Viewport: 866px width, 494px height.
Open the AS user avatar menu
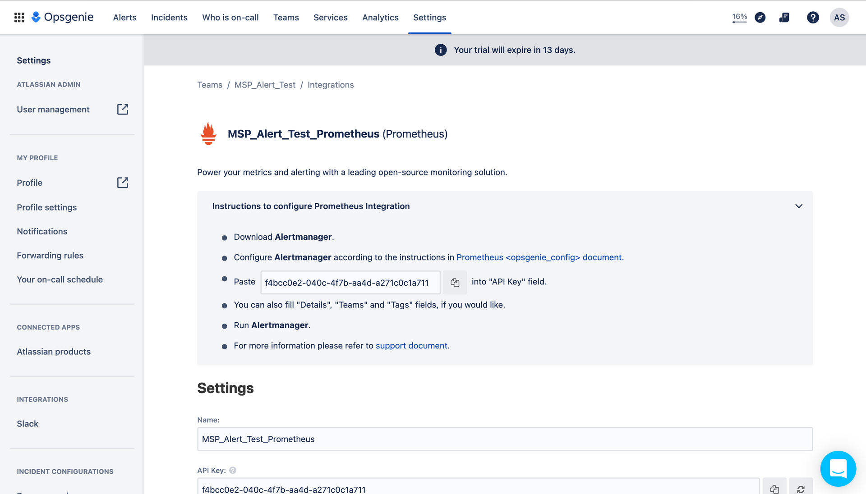(x=839, y=18)
